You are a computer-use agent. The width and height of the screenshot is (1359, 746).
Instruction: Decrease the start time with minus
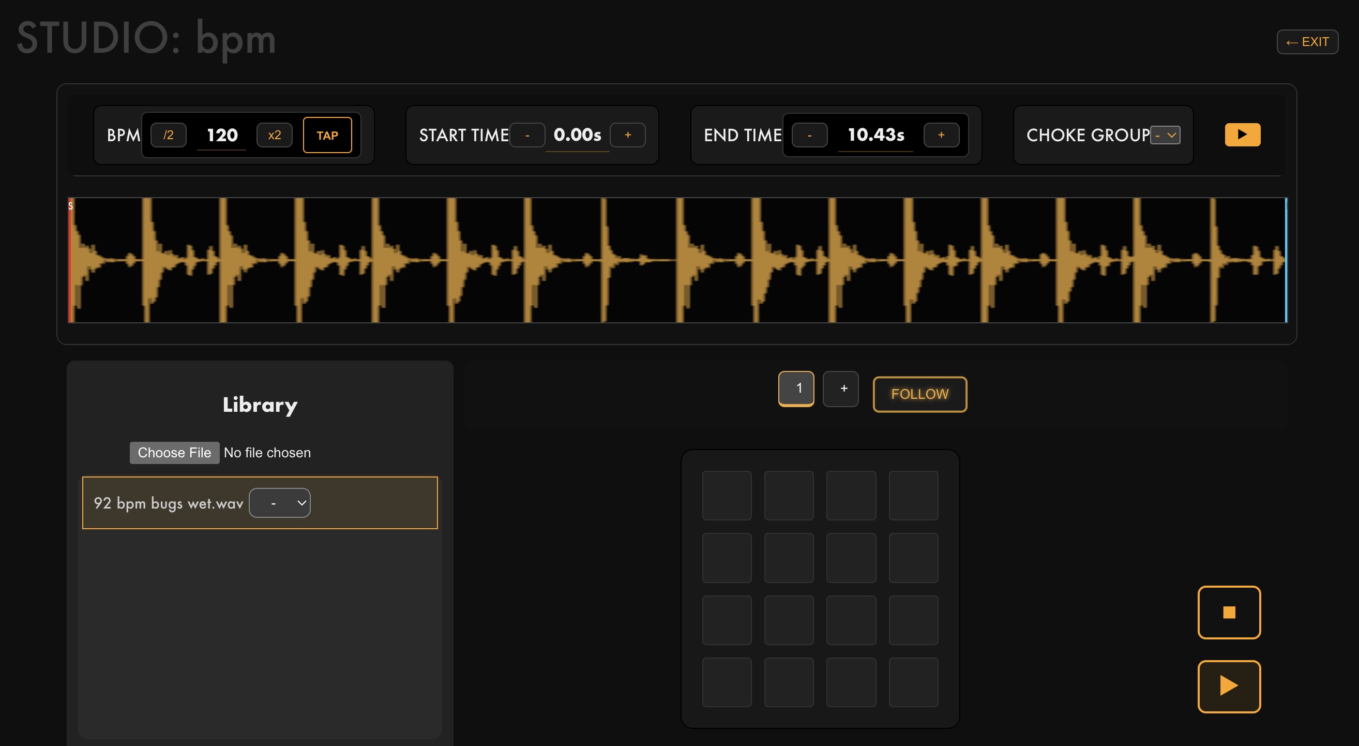pyautogui.click(x=527, y=135)
